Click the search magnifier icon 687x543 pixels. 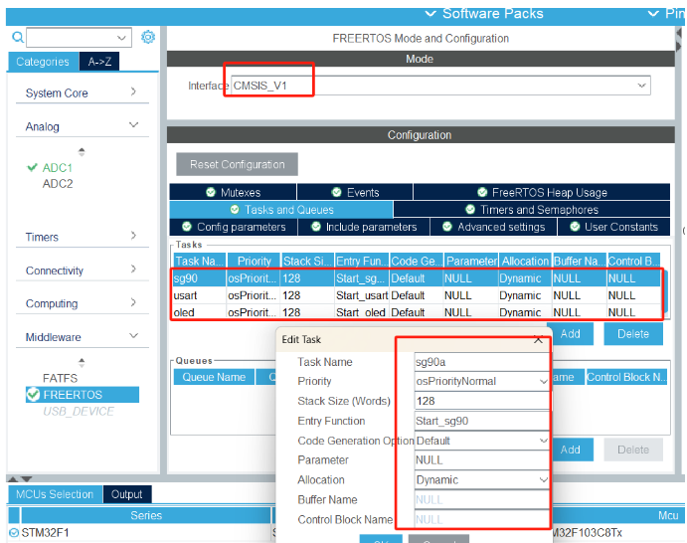(x=18, y=37)
